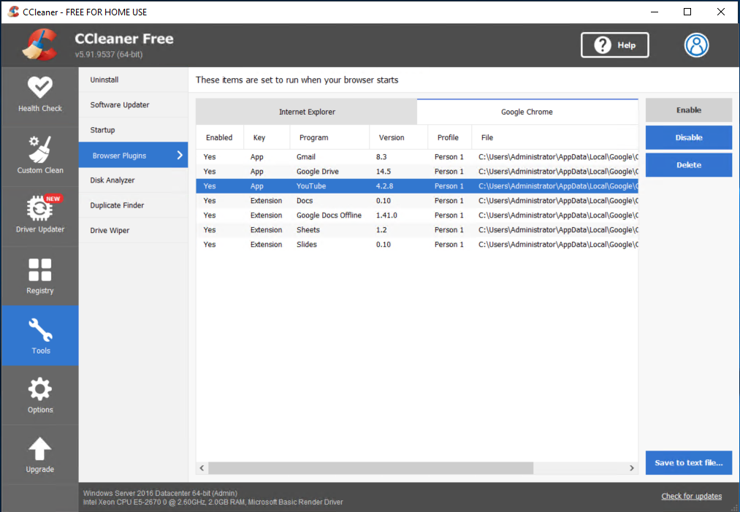Sort by the Enabled column header
This screenshot has width=740, height=512.
[x=219, y=137]
